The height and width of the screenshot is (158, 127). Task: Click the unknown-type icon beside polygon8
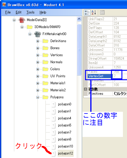click(53, 139)
